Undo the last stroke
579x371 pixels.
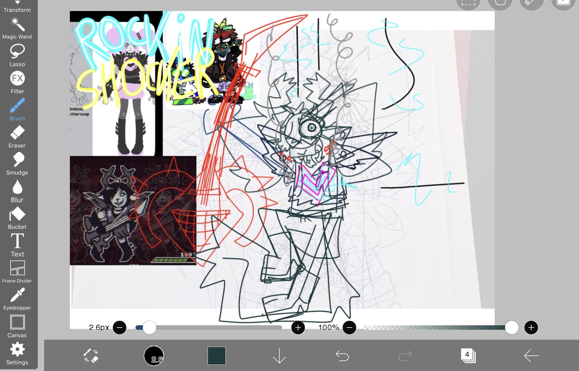pyautogui.click(x=342, y=356)
